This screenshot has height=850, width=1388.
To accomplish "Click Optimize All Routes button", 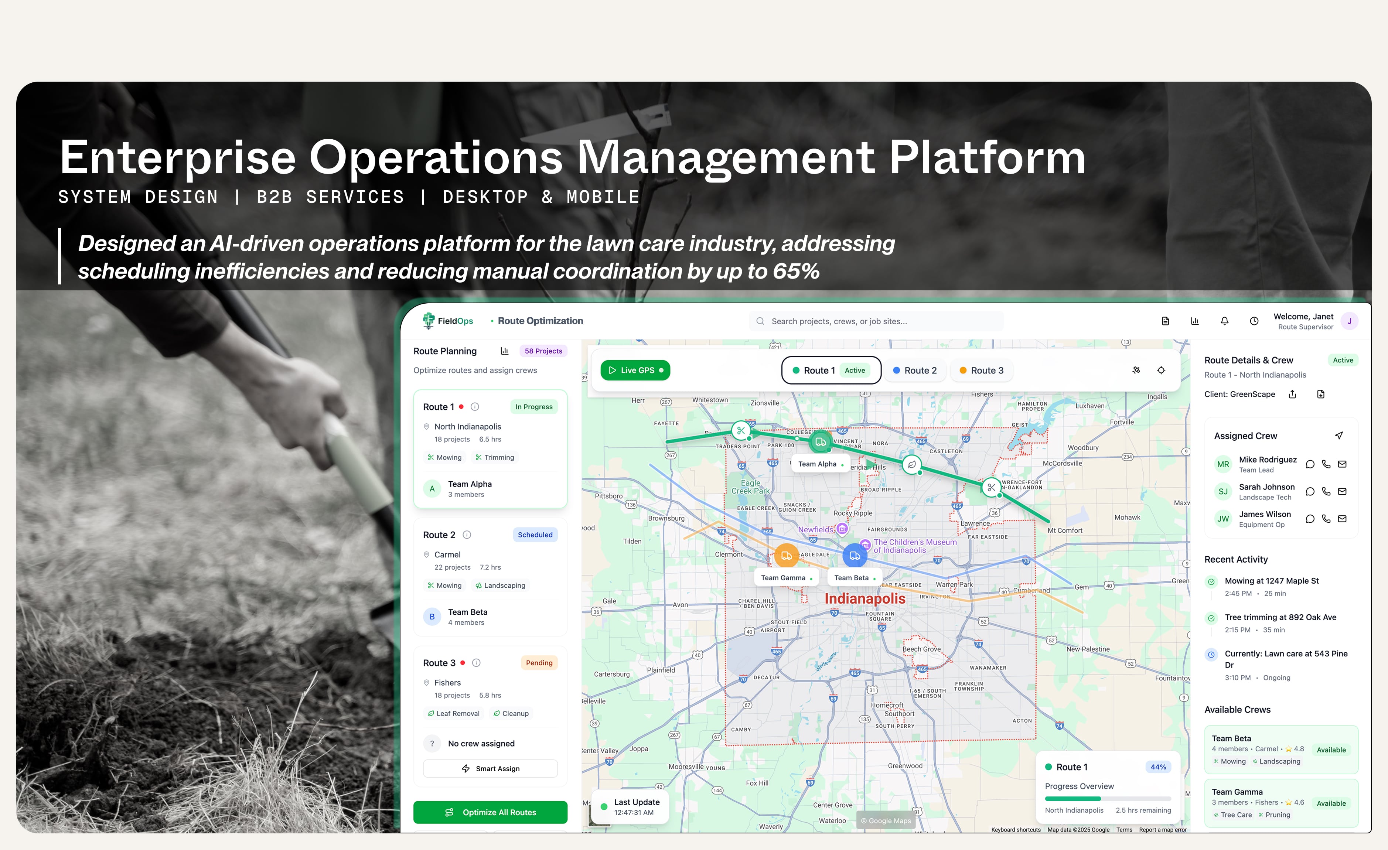I will click(490, 812).
